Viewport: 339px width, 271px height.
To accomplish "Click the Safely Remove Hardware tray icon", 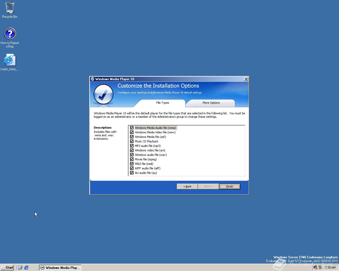I will pyautogui.click(x=320, y=268).
